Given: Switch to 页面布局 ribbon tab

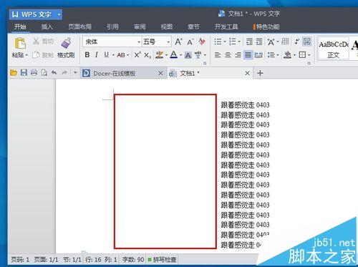Looking at the screenshot, I should coord(79,26).
